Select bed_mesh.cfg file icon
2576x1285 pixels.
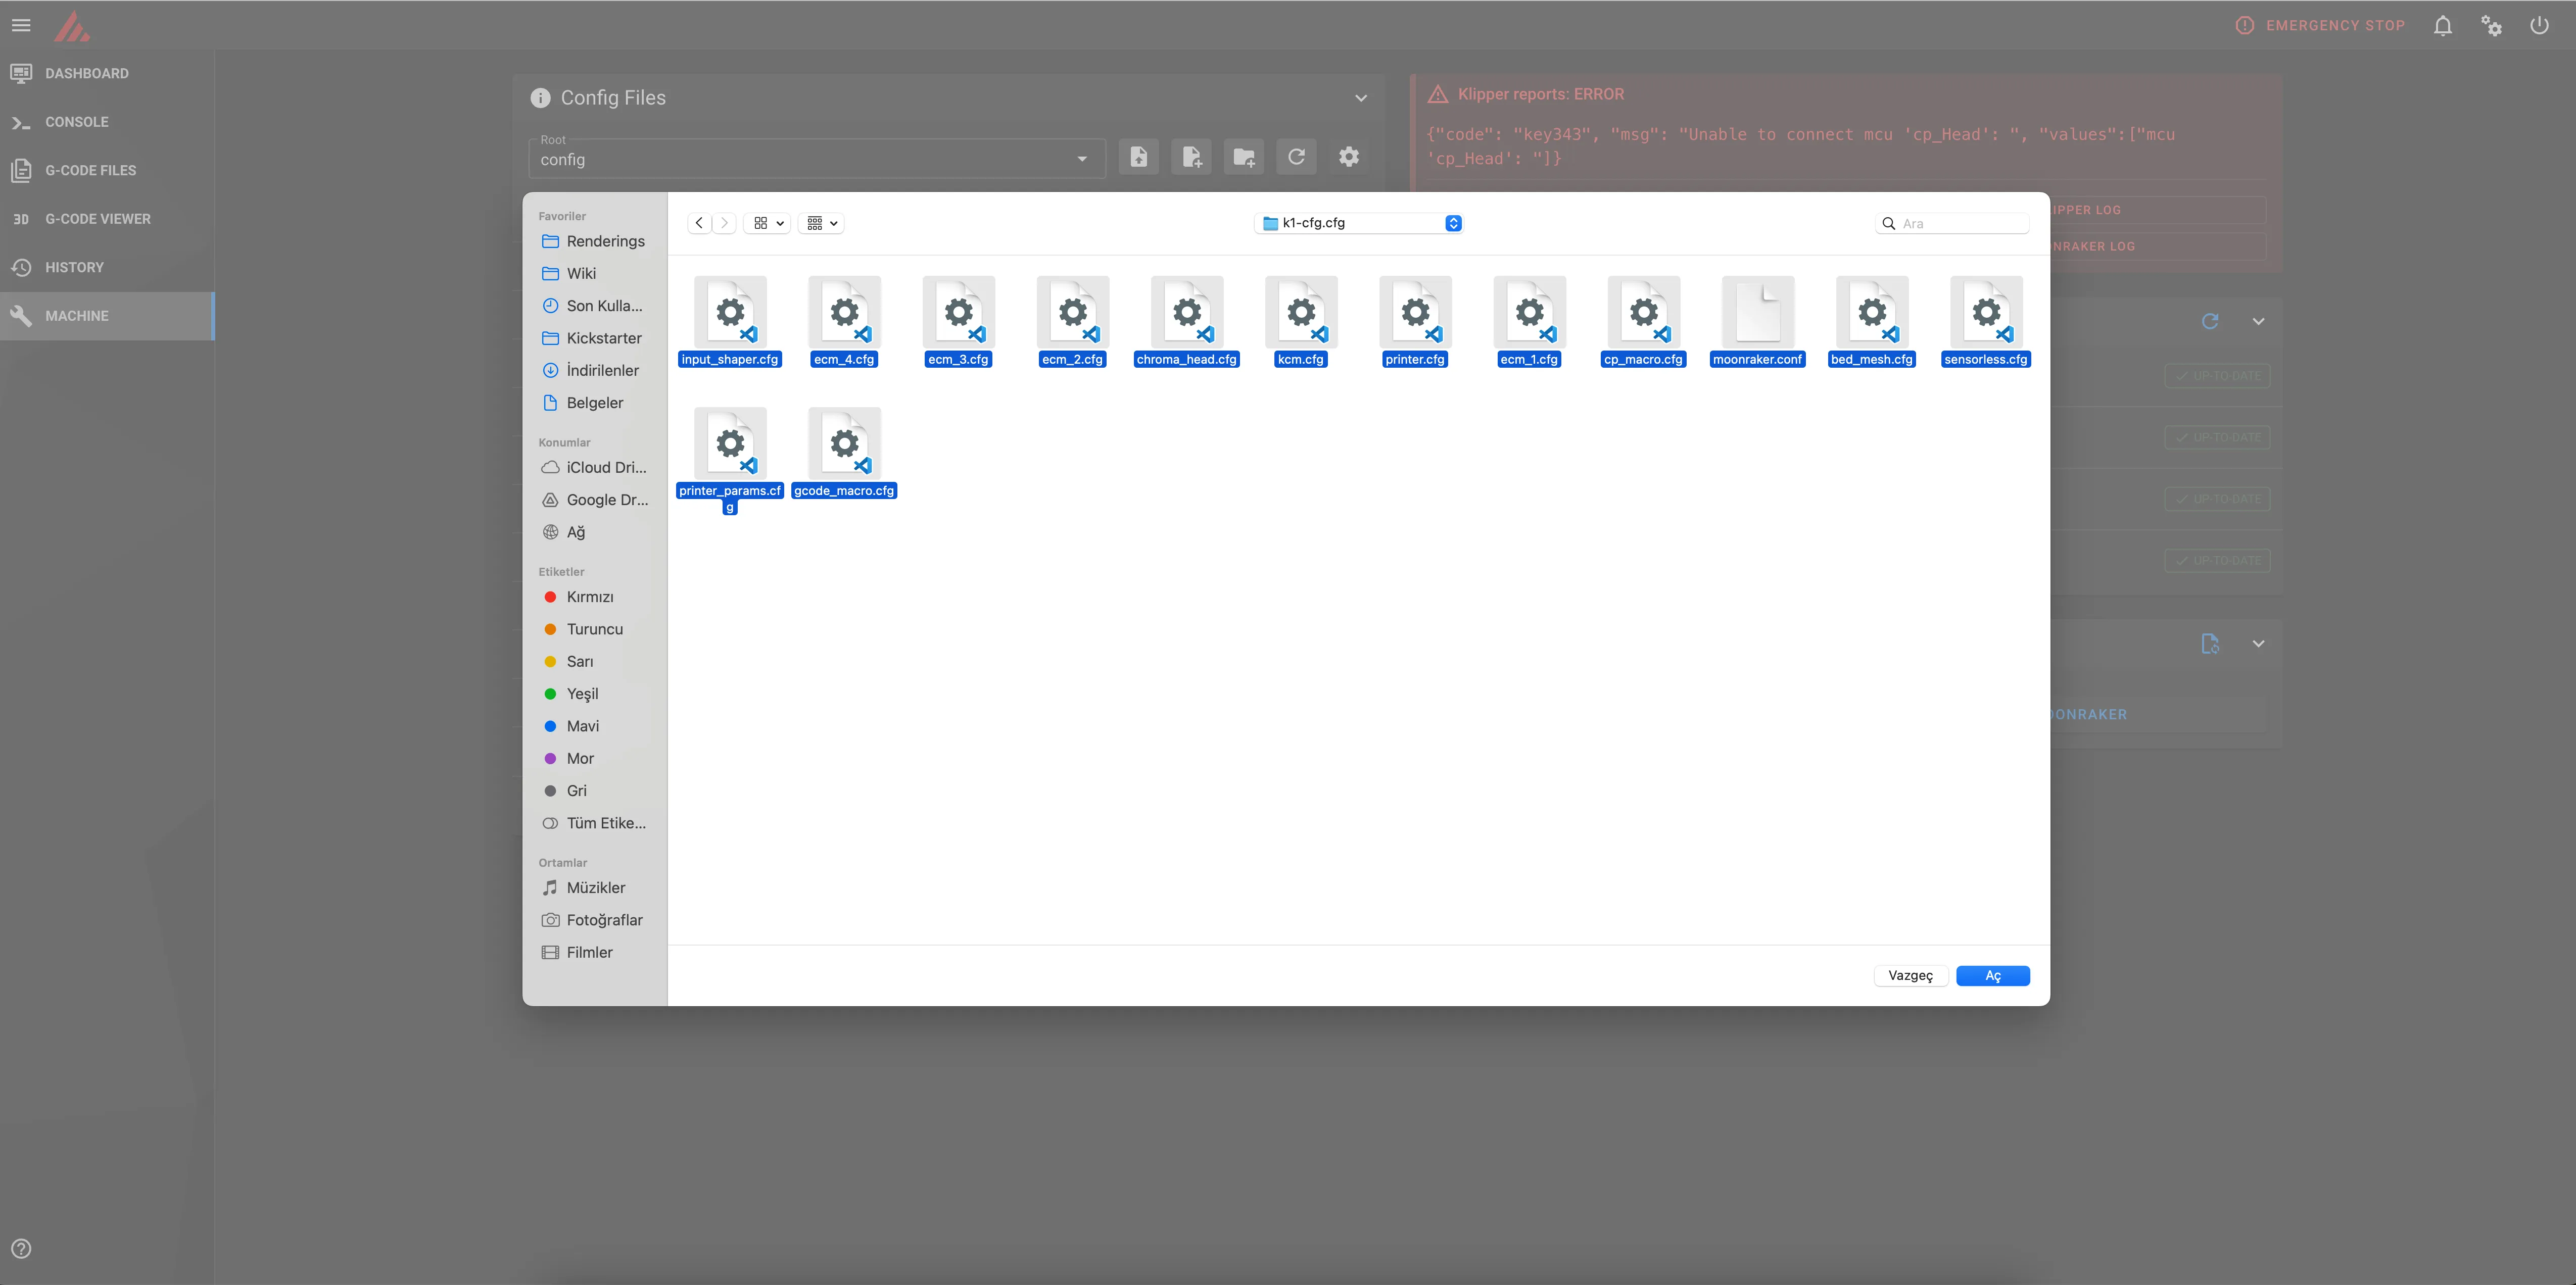click(x=1872, y=312)
